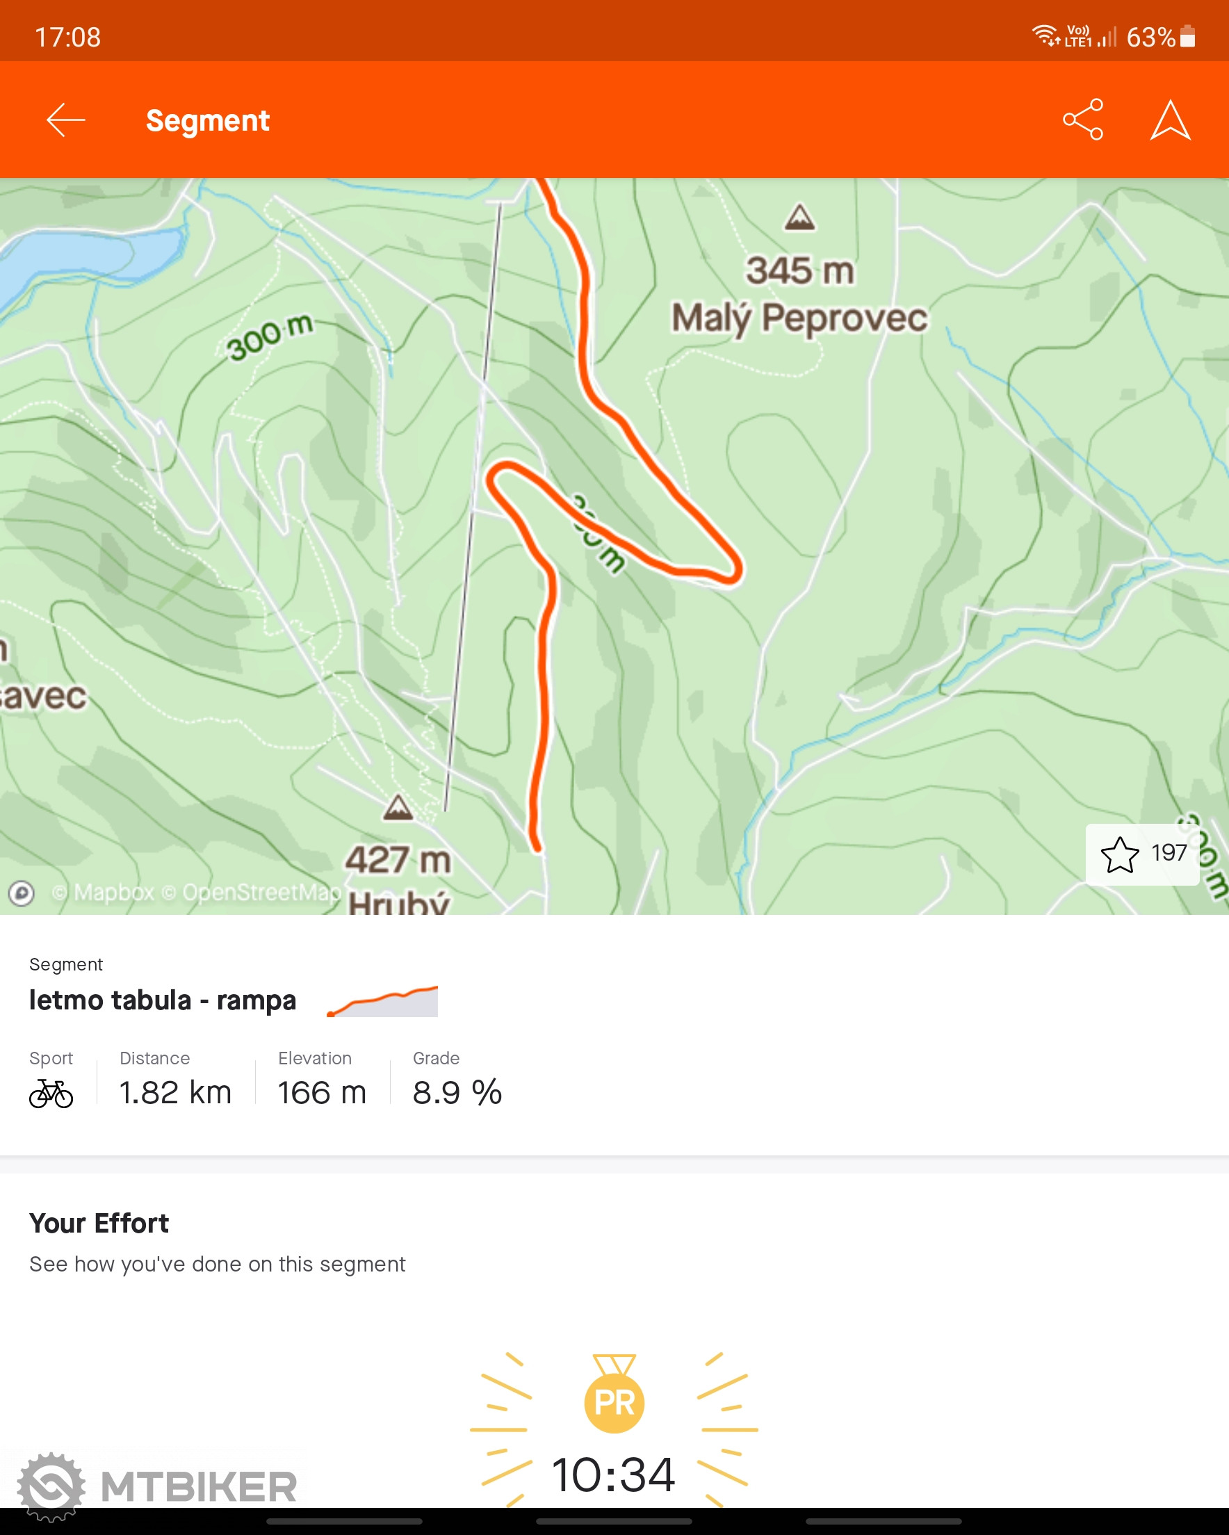Star this segment with 197 stars
Screen dimensions: 1229x1535
click(x=1142, y=854)
